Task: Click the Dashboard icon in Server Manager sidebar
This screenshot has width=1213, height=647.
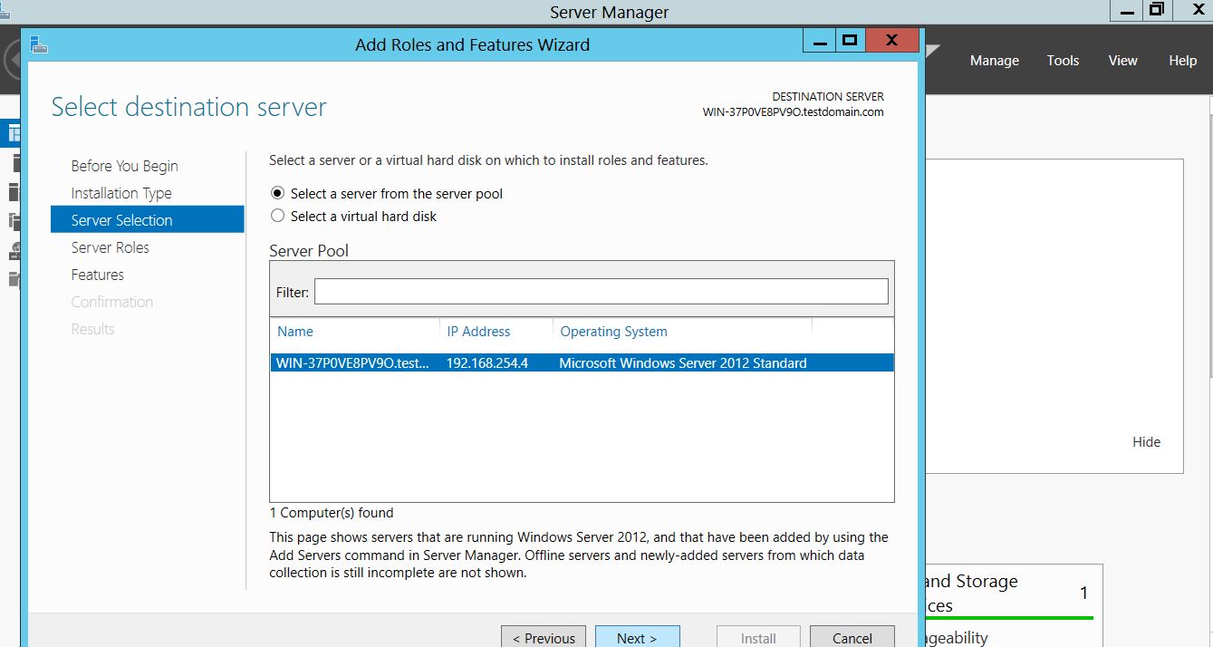Action: (13, 133)
